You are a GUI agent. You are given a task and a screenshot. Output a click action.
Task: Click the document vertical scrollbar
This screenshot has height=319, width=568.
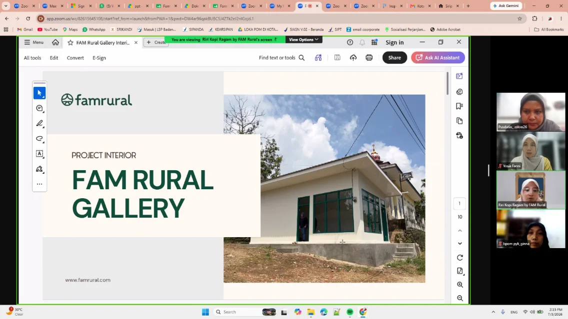coord(447,83)
